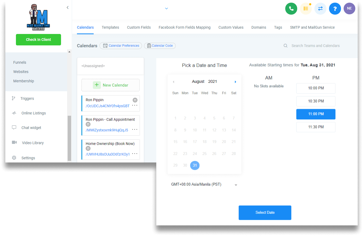Viewport: 363px width, 236px height.
Task: Open Video Library in the sidebar
Action: coord(33,143)
